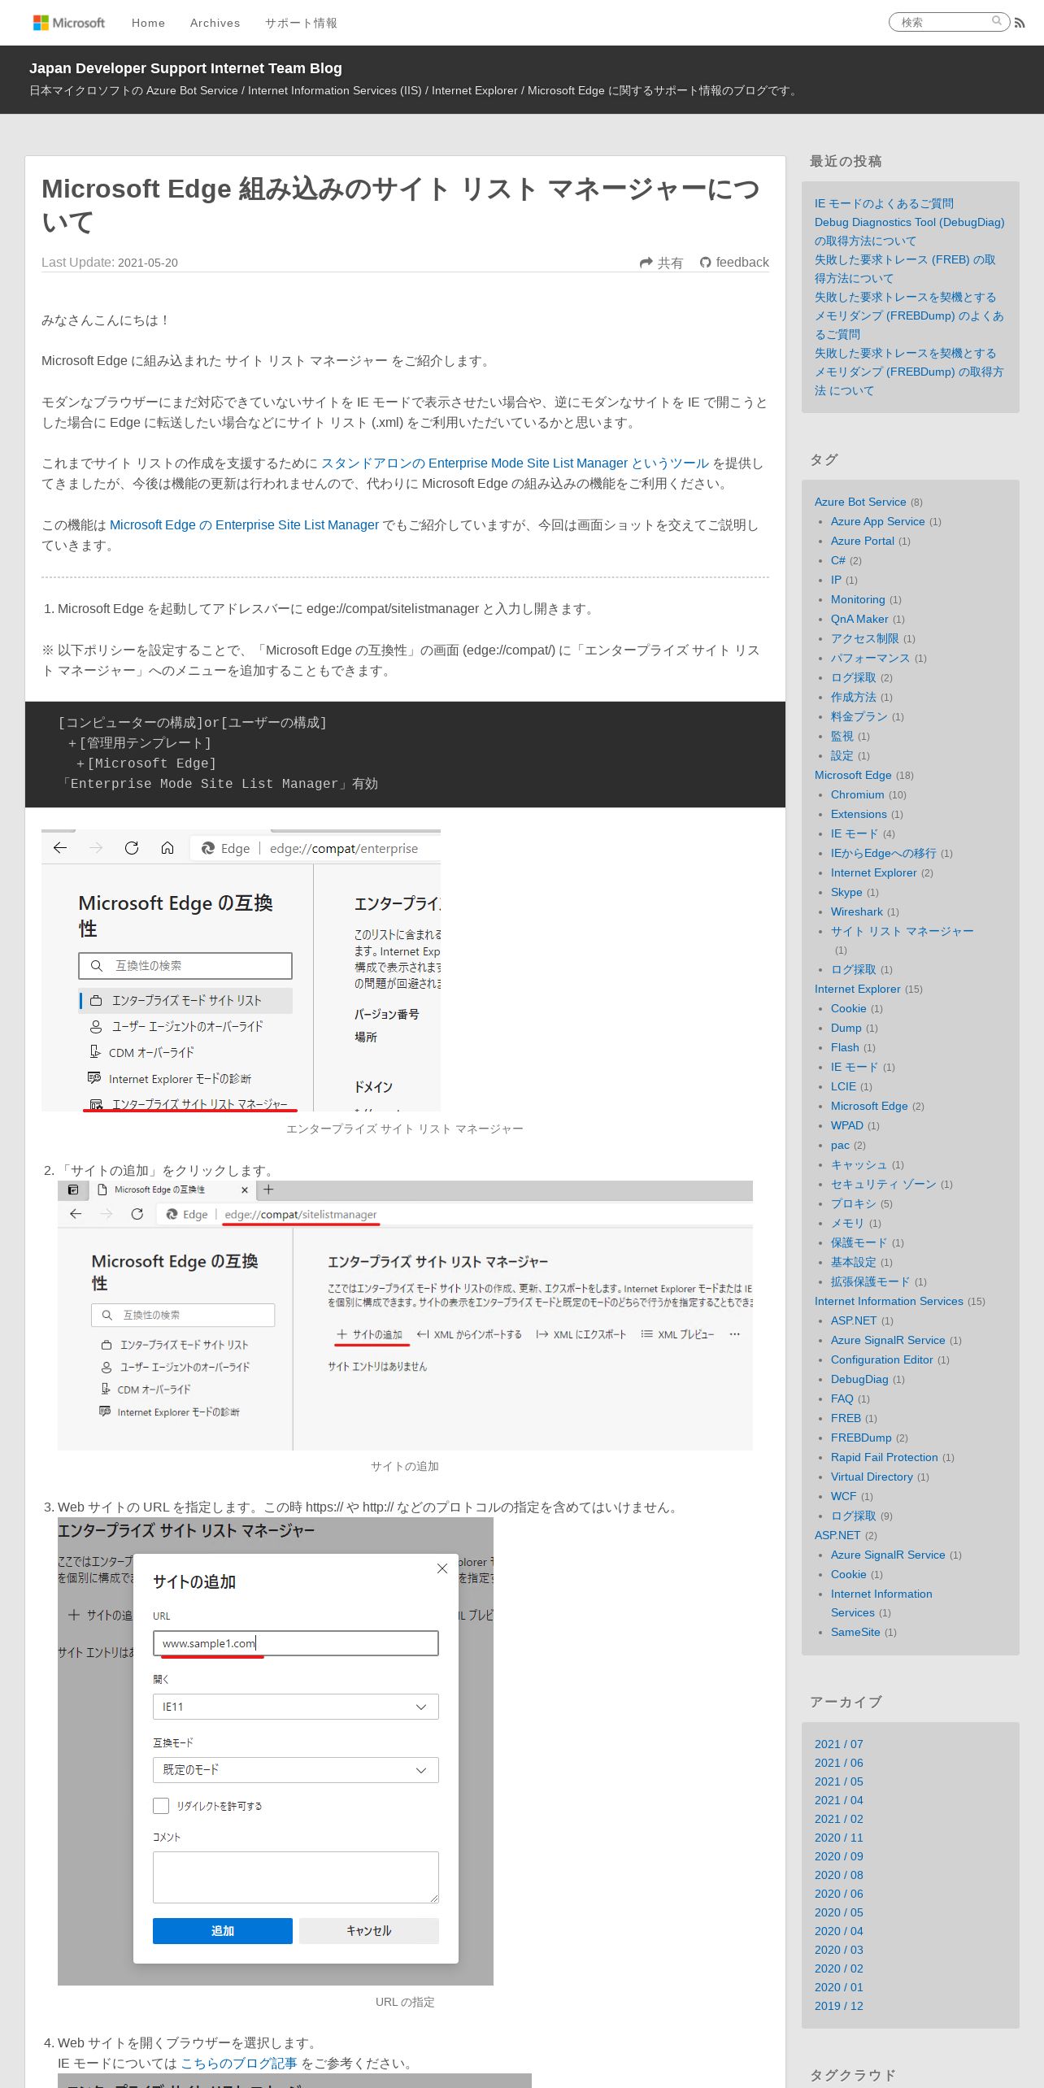Select the Monitoring tag
Image resolution: width=1044 pixels, height=2088 pixels.
tap(857, 599)
